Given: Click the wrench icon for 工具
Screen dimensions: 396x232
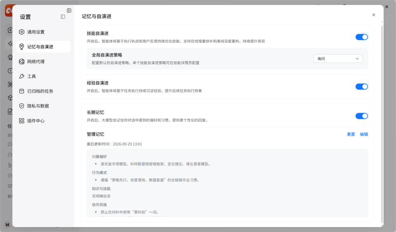Looking at the screenshot, I should [x=22, y=77].
